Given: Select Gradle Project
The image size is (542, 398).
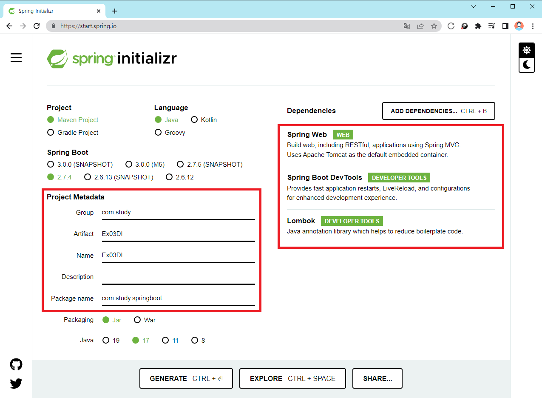Looking at the screenshot, I should [x=73, y=133].
